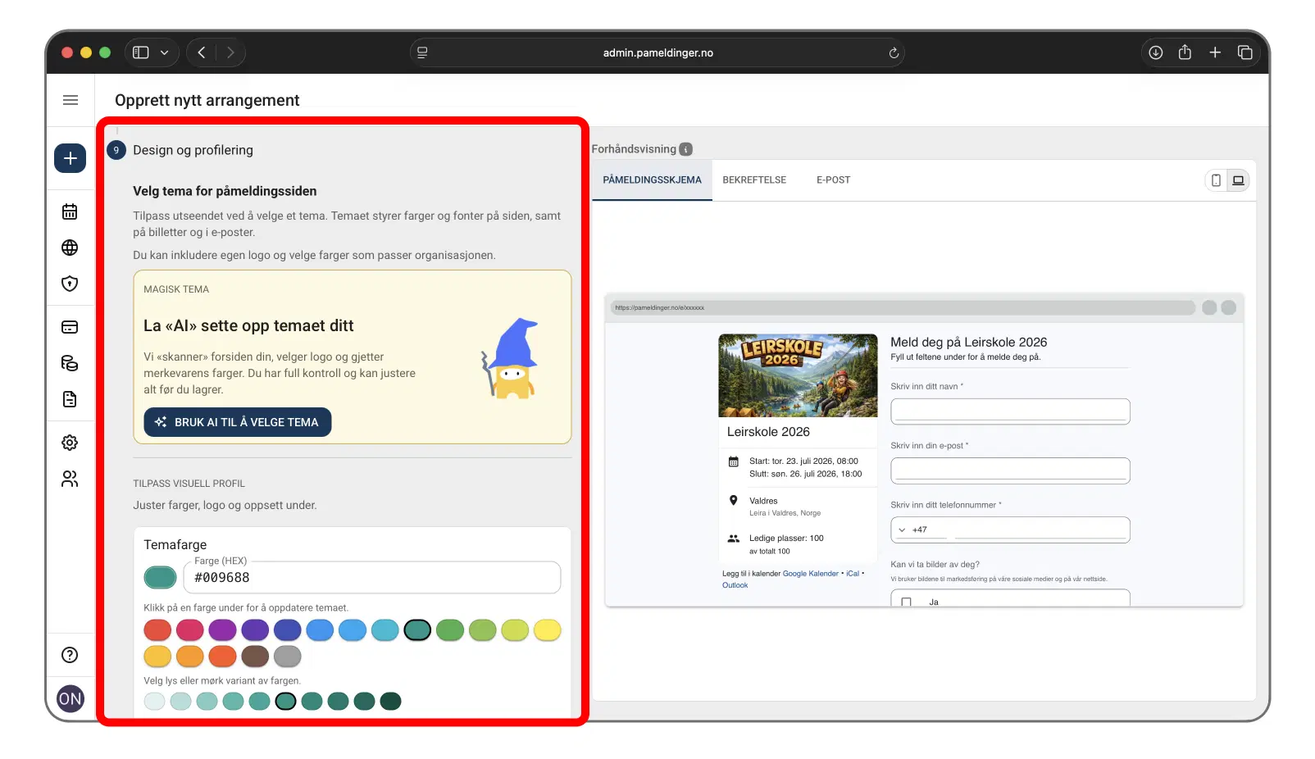
Task: Check the 'Ja' consent checkbox
Action: coord(905,601)
